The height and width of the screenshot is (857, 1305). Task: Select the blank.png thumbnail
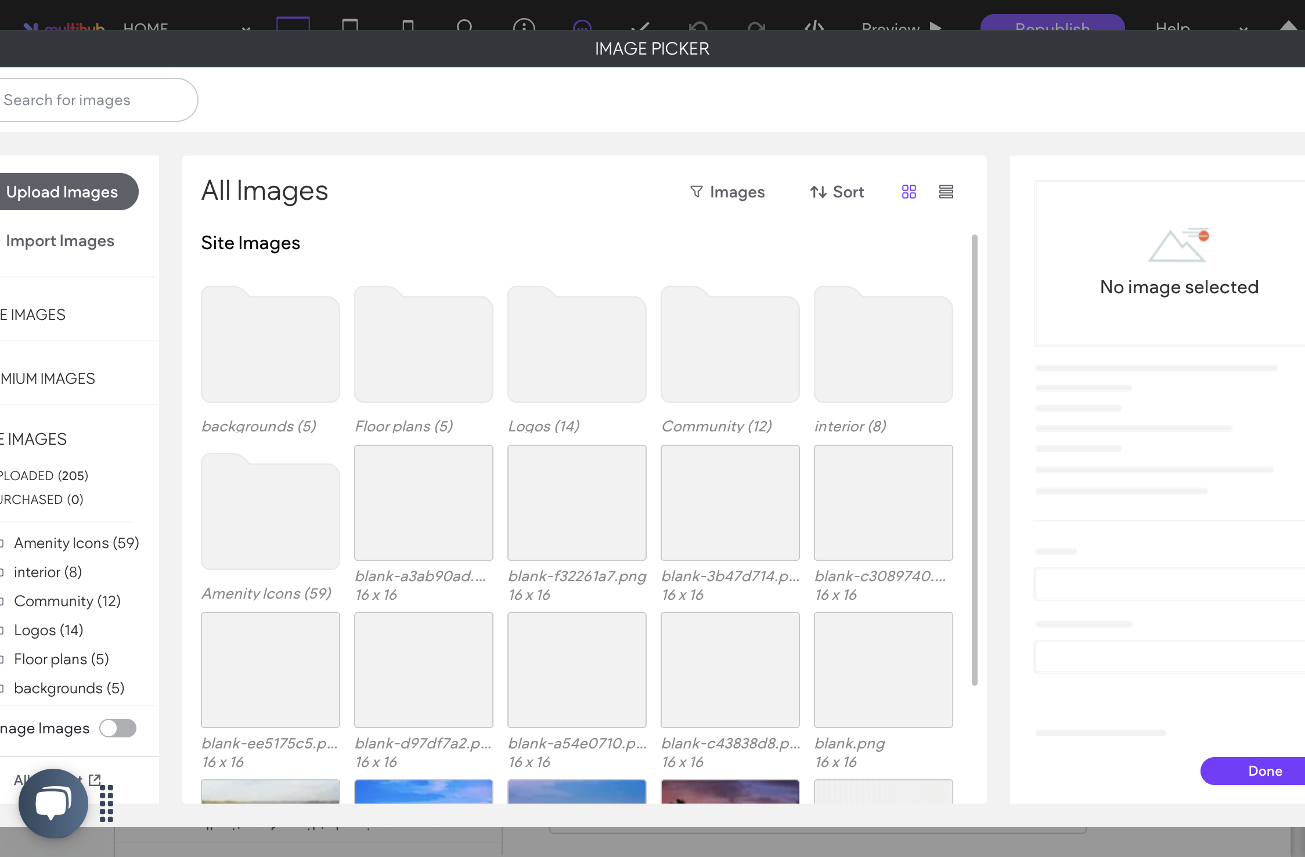[x=884, y=670]
